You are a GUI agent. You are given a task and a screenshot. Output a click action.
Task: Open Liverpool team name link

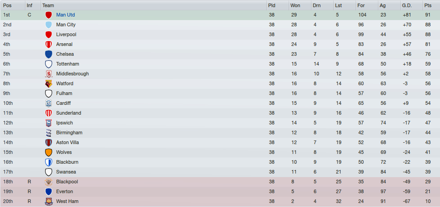(66, 34)
